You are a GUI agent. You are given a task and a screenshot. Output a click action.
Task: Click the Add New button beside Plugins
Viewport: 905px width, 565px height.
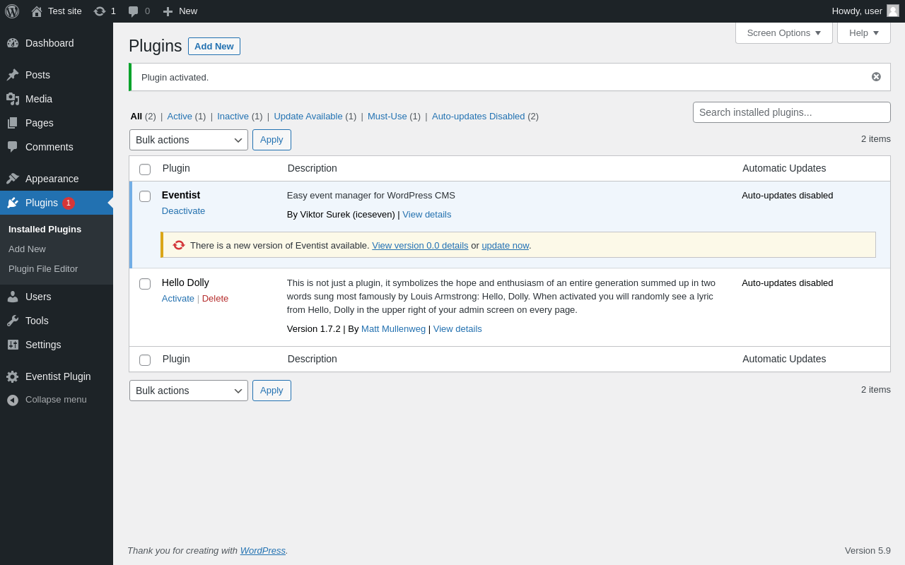[214, 47]
